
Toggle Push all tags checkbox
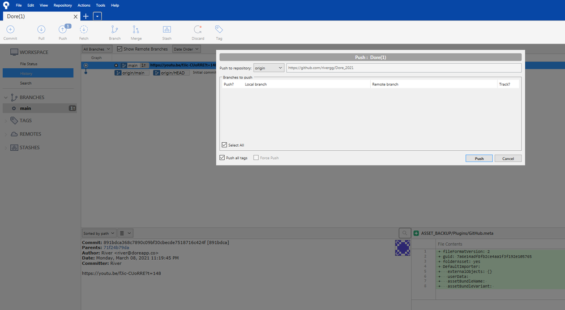click(222, 158)
